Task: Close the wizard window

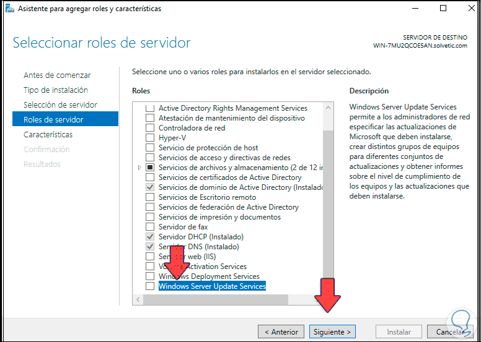Action: pos(472,8)
